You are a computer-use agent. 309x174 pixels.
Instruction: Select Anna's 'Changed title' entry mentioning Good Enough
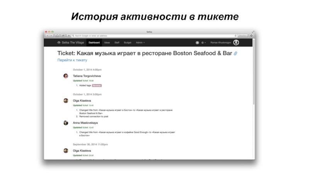click(x=127, y=134)
